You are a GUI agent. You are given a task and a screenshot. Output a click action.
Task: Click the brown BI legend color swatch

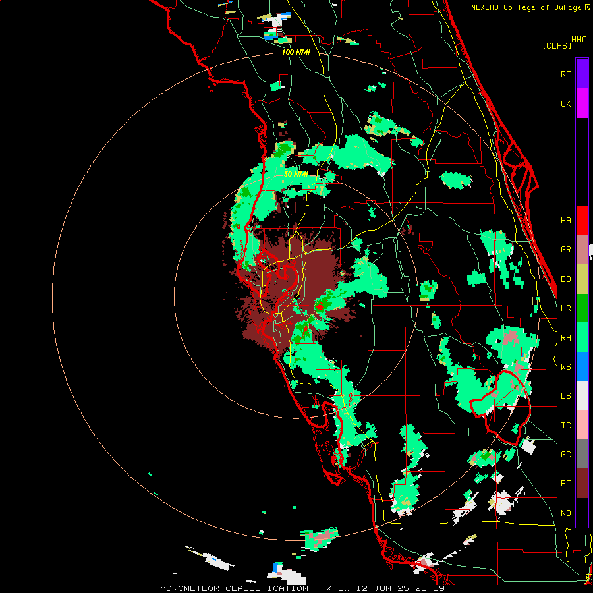[x=582, y=484]
